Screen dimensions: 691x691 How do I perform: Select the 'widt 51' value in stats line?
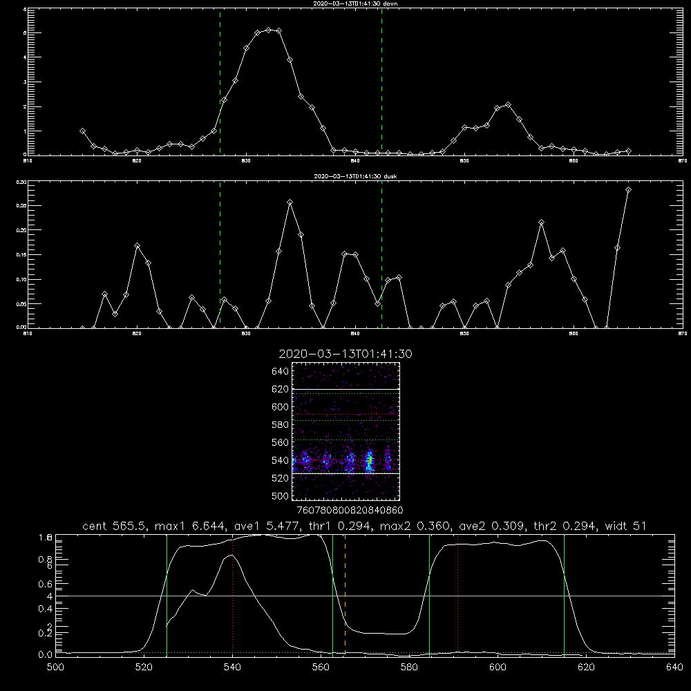click(x=625, y=526)
